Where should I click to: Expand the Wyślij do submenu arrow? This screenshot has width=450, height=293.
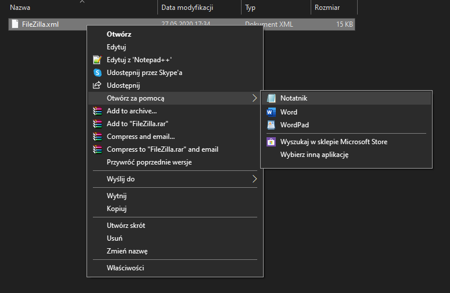click(x=254, y=179)
